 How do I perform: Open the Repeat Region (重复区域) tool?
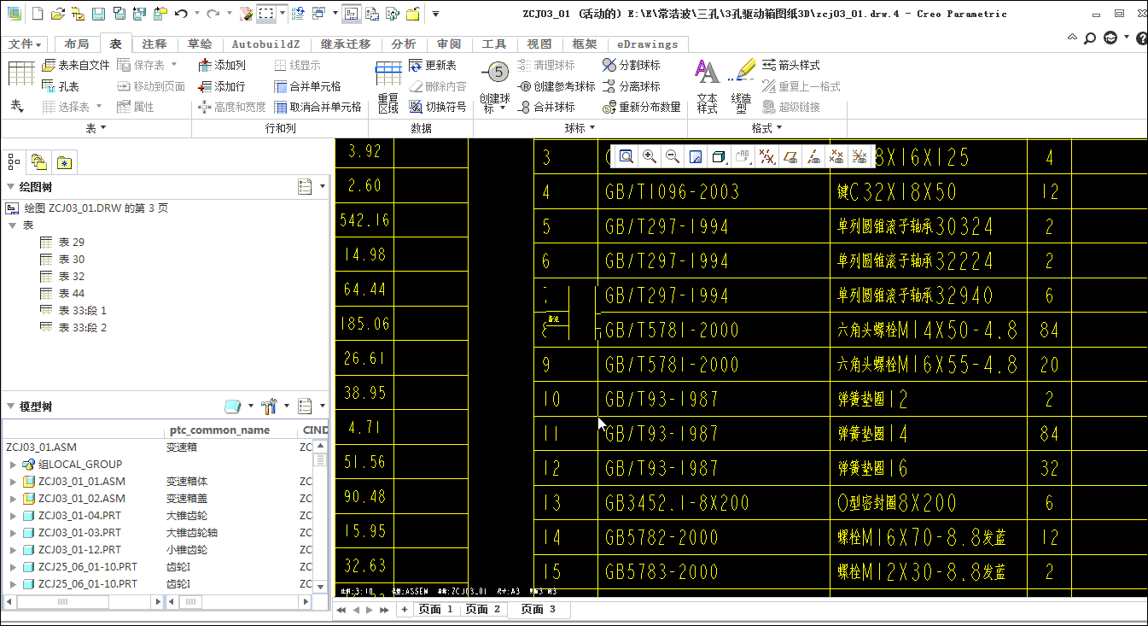(x=388, y=87)
